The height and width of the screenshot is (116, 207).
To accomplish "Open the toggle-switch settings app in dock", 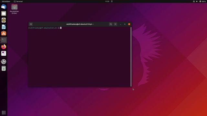I will point(4,53).
